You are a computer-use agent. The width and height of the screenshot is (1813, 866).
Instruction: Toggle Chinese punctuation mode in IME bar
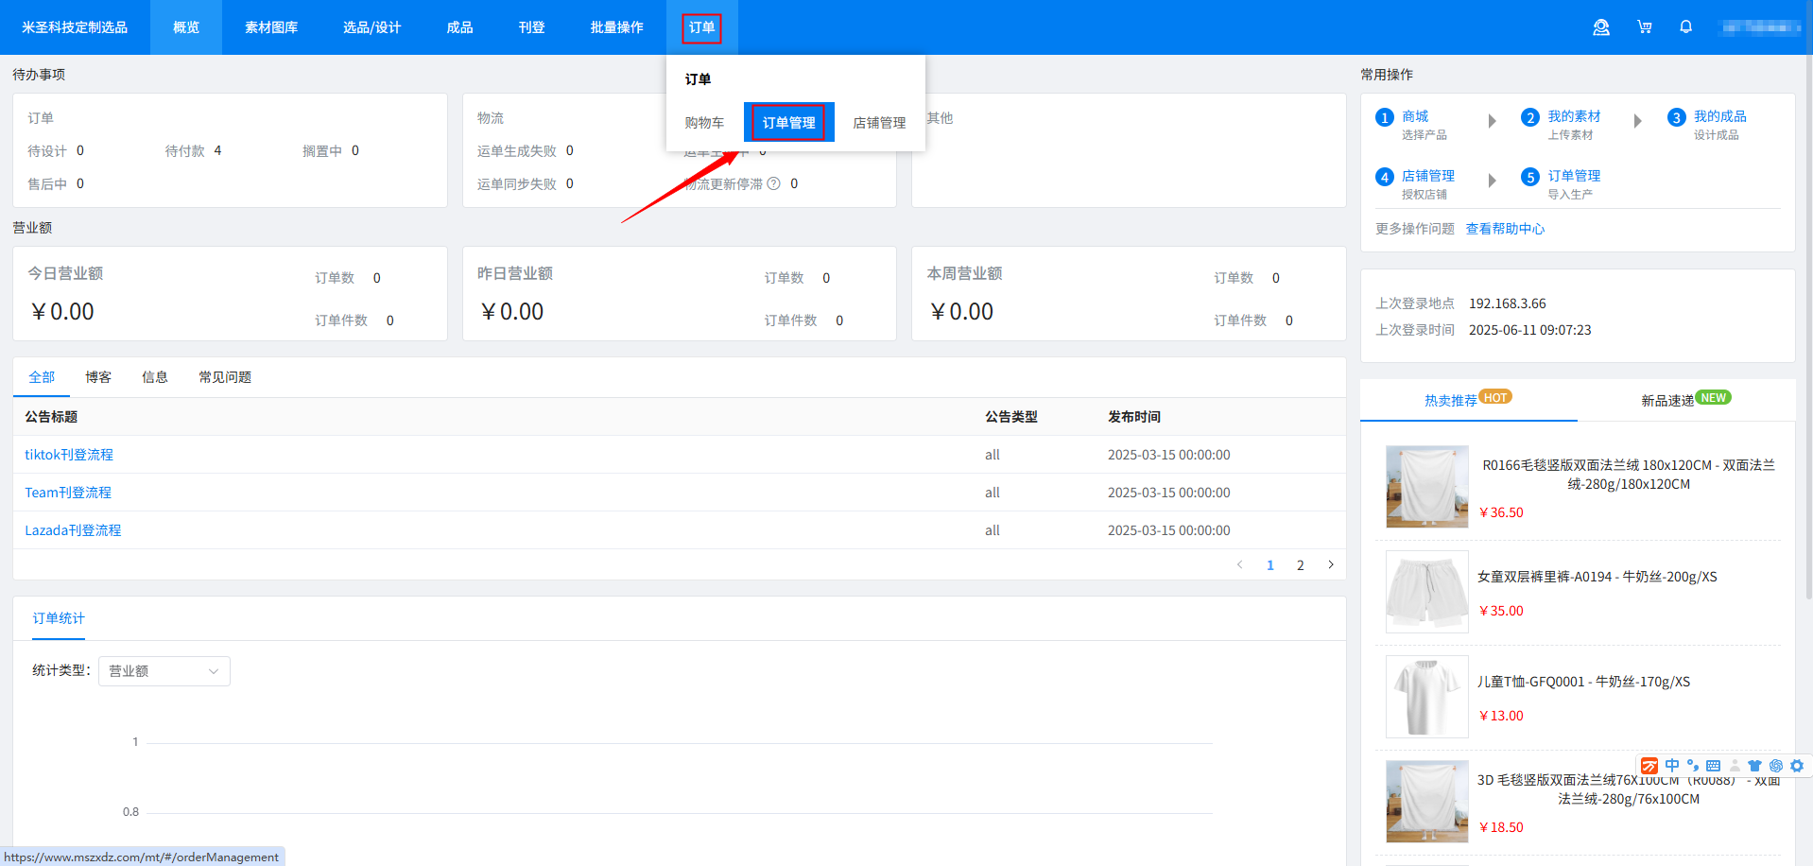click(x=1692, y=766)
